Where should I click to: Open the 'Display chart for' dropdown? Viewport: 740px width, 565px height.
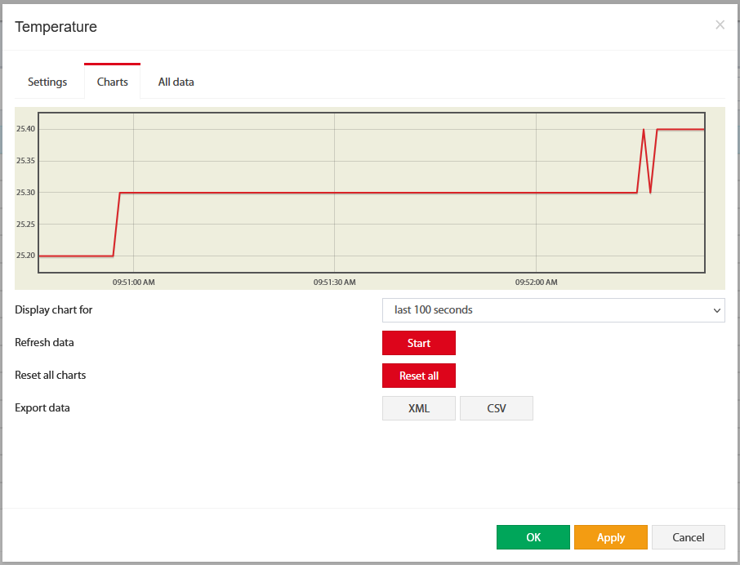(x=553, y=310)
